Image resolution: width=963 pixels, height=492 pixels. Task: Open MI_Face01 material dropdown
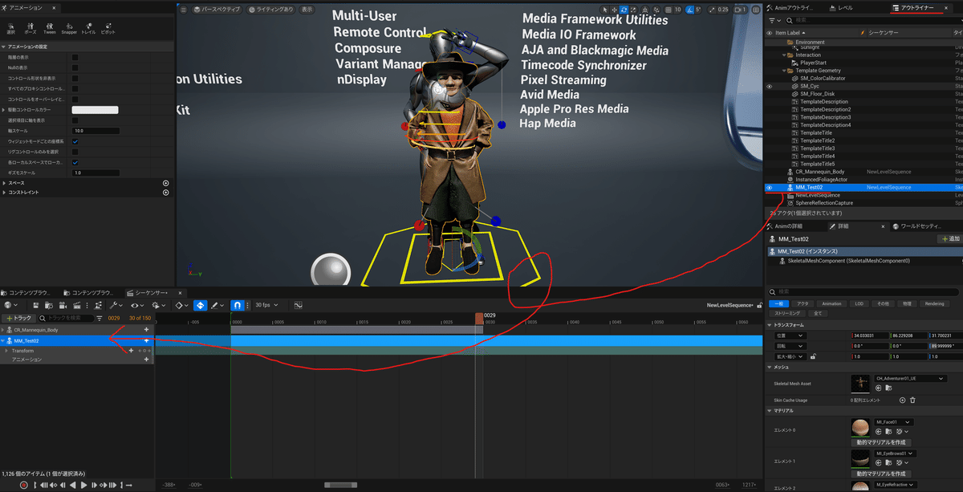(x=892, y=421)
